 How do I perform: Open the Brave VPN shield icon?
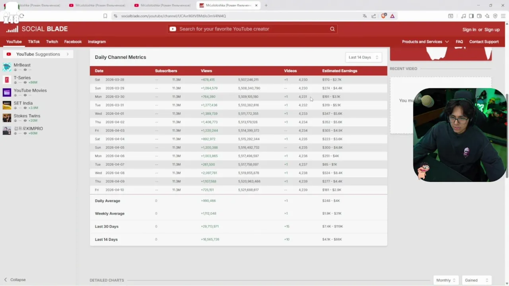point(495,16)
